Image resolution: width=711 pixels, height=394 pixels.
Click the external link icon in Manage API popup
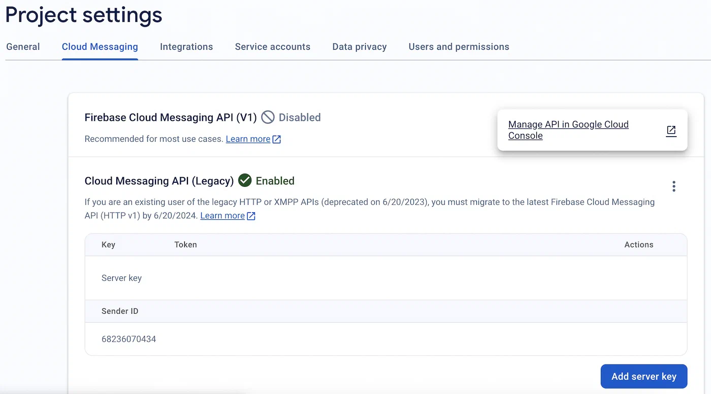(671, 130)
